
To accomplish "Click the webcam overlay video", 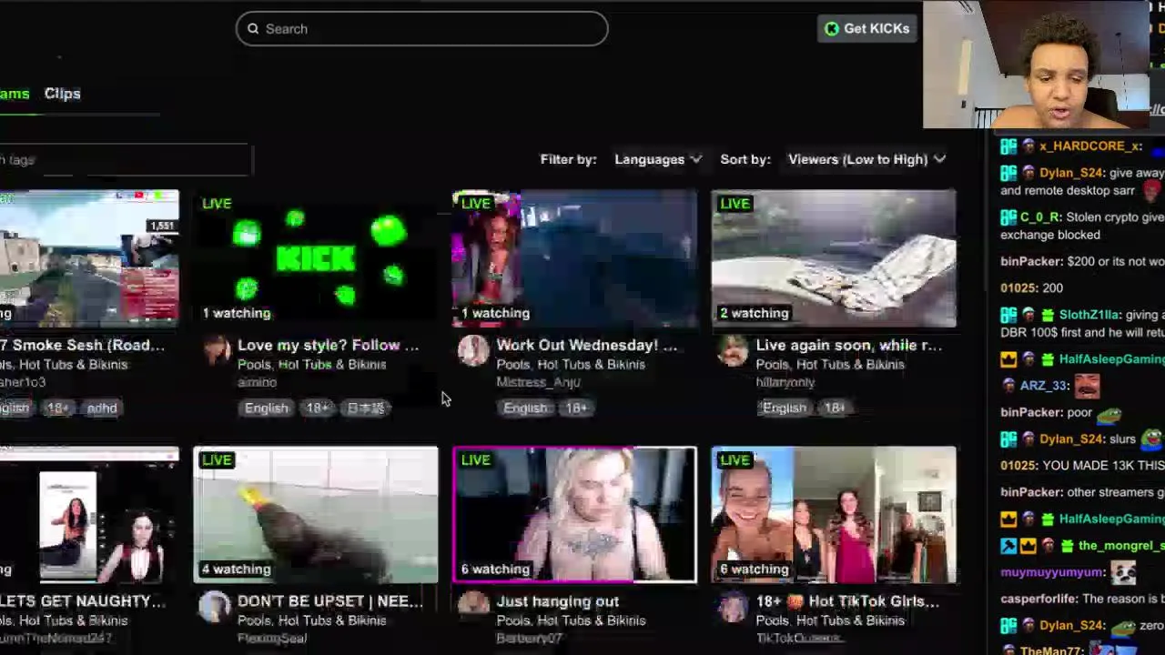I will (x=1037, y=65).
